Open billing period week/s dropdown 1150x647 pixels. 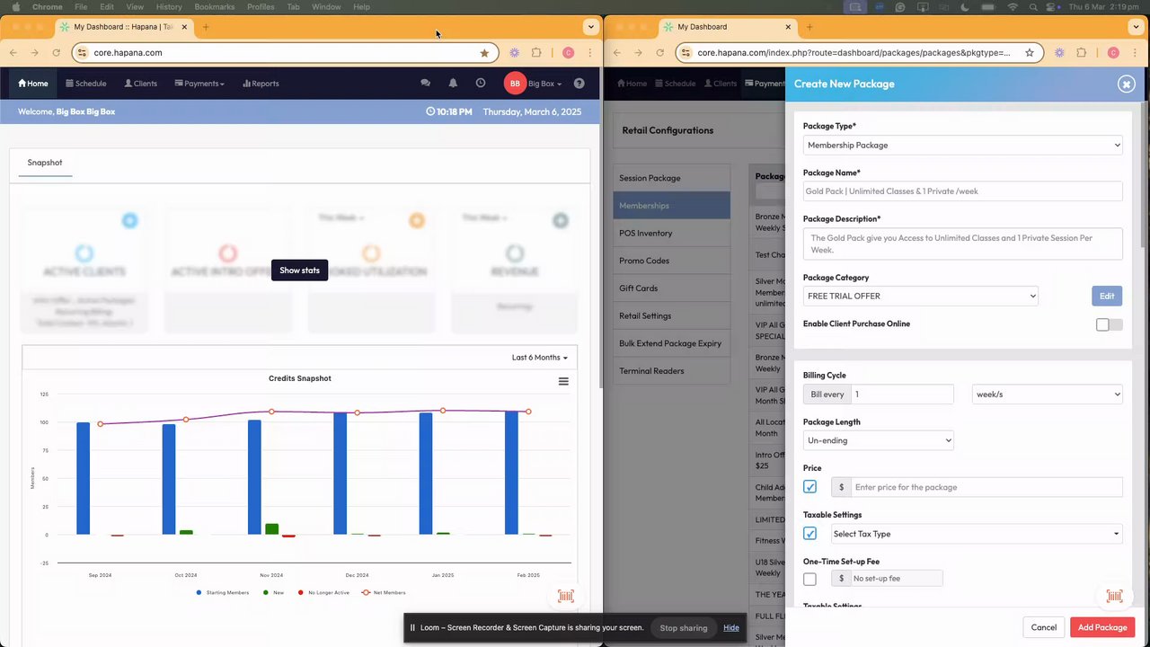point(1047,394)
